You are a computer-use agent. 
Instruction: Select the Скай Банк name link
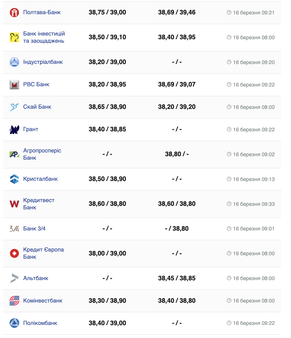(37, 107)
